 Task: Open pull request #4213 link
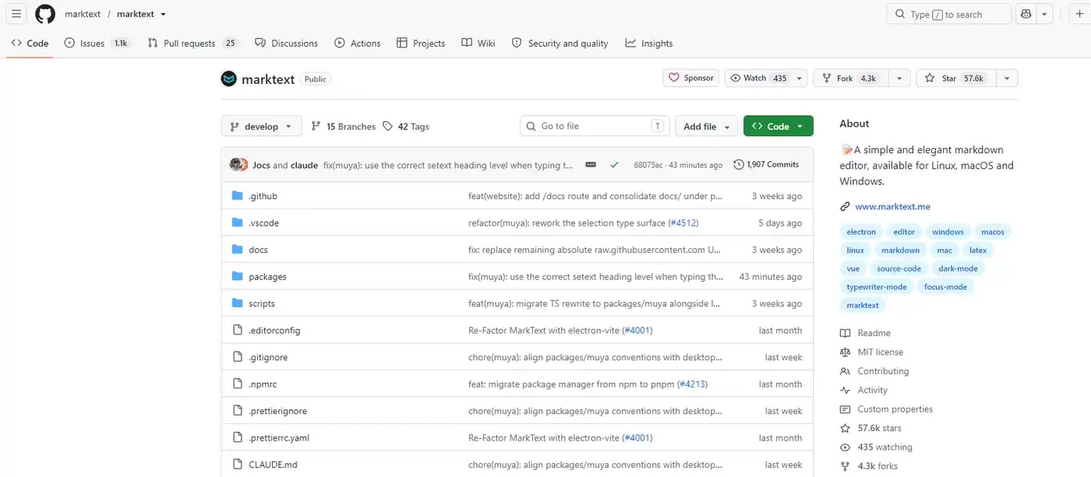point(692,384)
